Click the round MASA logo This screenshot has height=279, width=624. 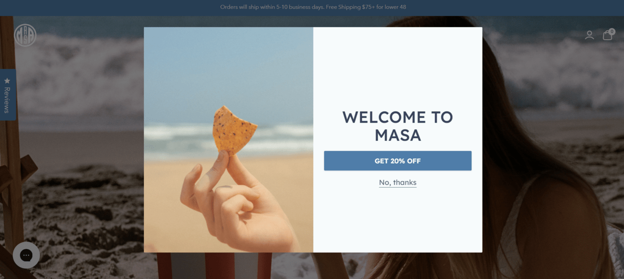[x=25, y=35]
